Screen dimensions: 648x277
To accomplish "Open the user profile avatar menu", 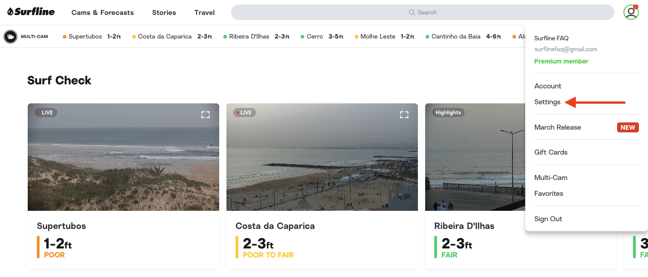I will click(x=631, y=12).
